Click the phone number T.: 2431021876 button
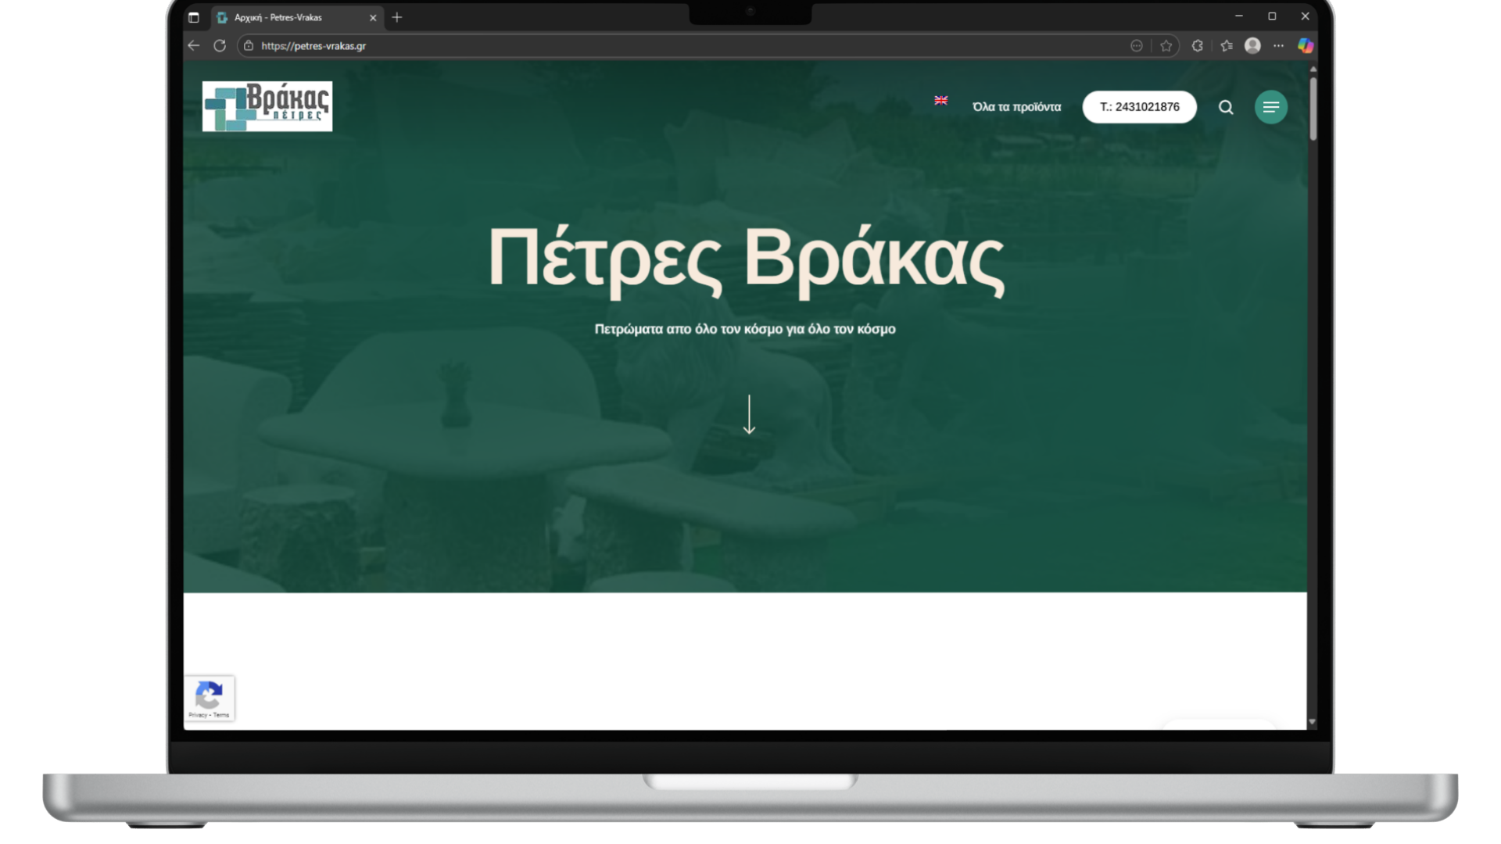Viewport: 1501px width, 844px height. coord(1139,107)
